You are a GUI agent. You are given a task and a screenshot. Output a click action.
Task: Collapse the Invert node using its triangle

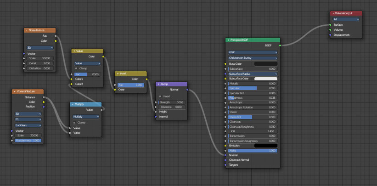click(x=118, y=73)
